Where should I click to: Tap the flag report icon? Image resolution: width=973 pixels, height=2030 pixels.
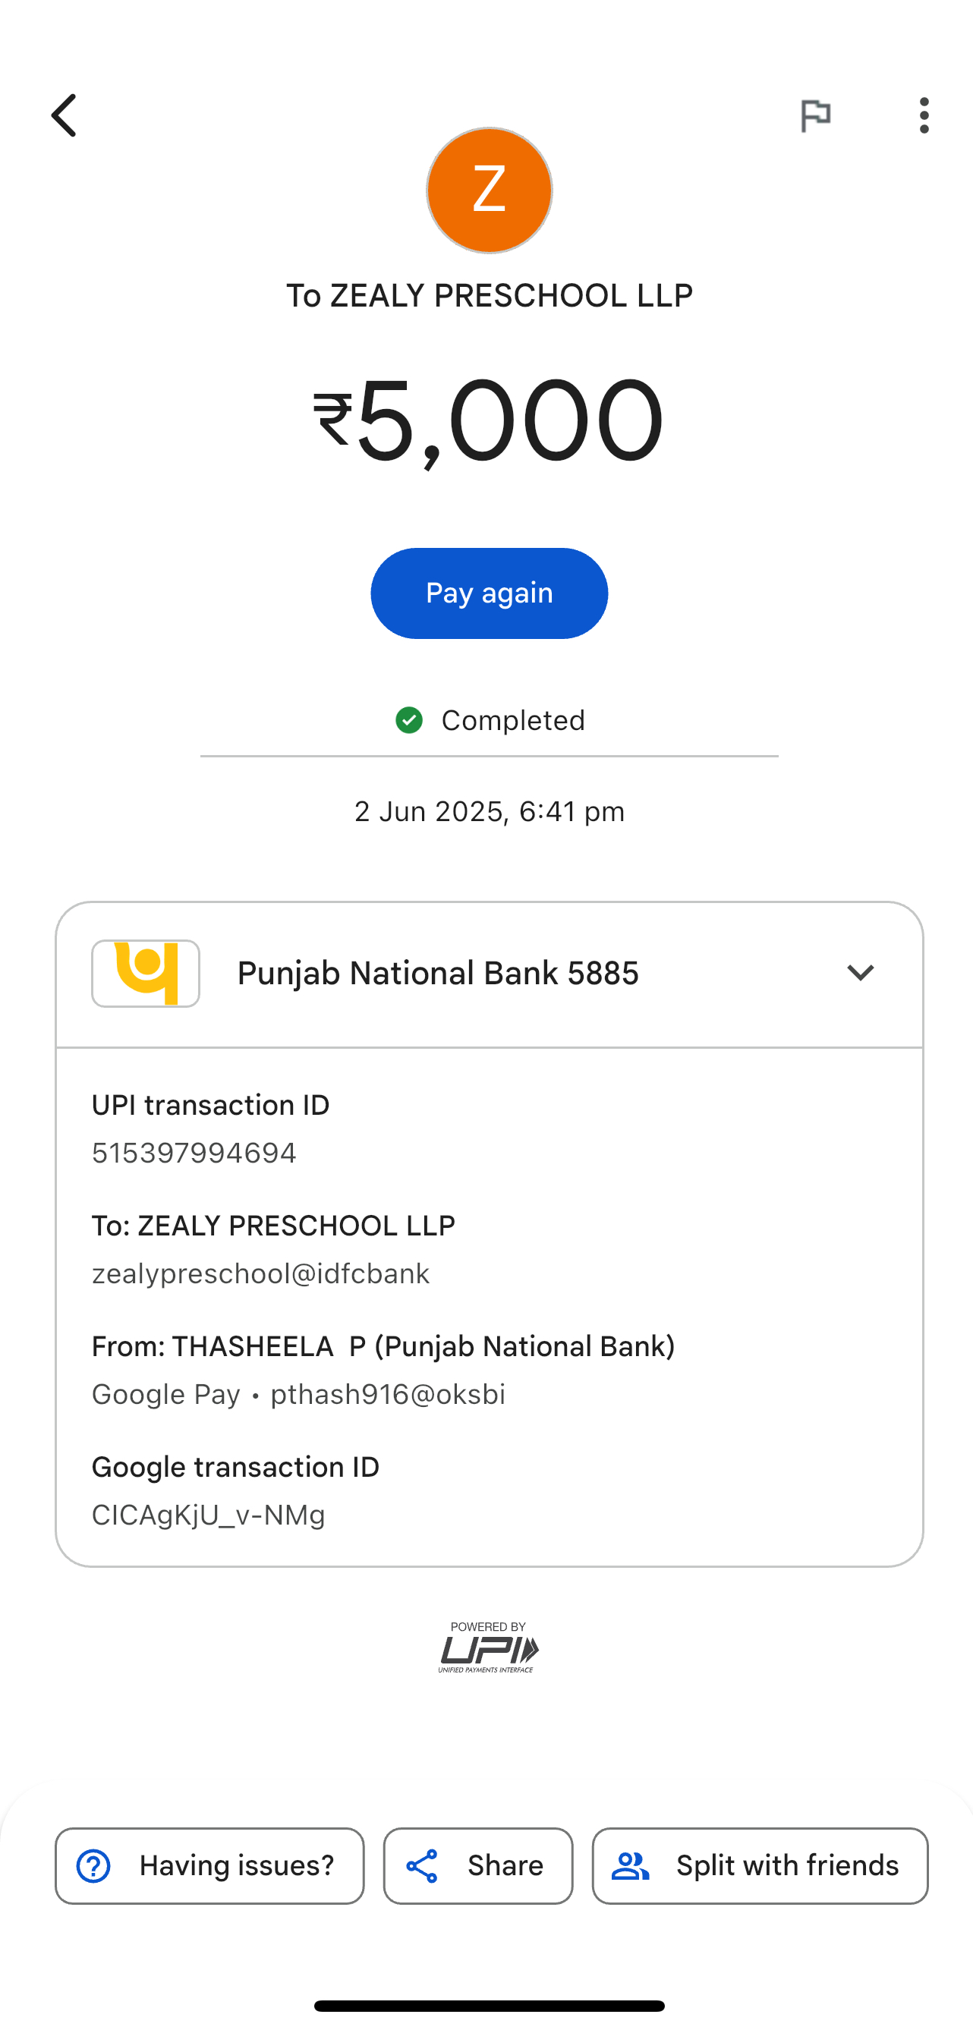pyautogui.click(x=814, y=116)
